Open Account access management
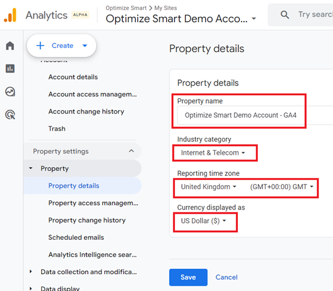The image size is (333, 291). [93, 94]
